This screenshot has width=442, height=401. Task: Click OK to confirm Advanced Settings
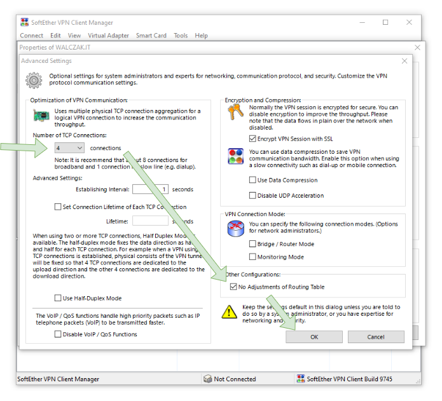[314, 337]
